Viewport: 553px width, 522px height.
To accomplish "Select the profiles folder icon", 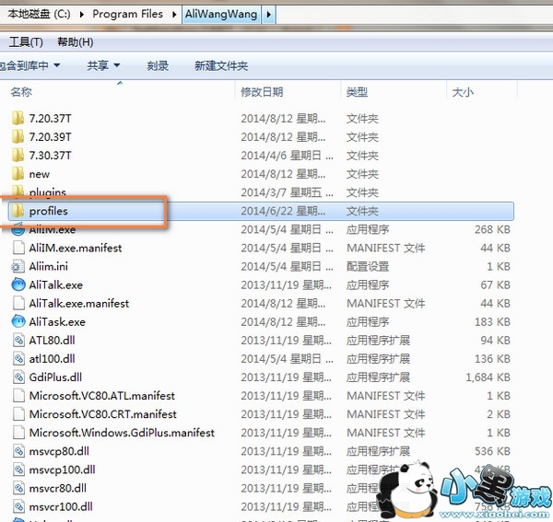I will tap(18, 211).
